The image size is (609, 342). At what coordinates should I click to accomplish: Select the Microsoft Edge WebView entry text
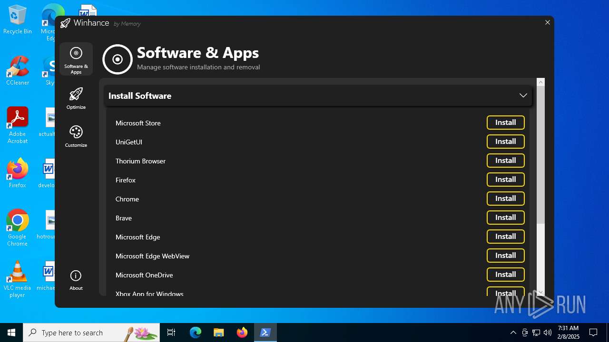tap(152, 256)
